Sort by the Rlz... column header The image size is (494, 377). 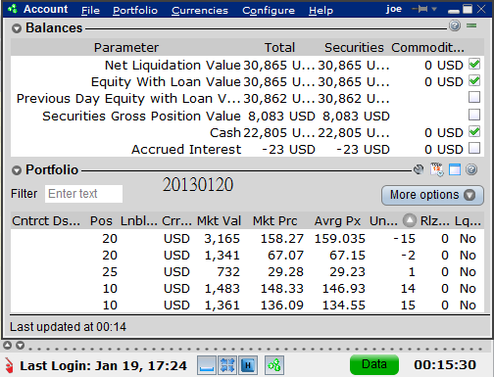click(x=435, y=221)
